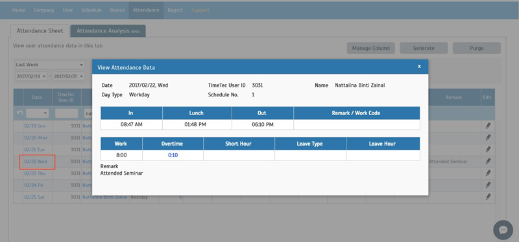Screen dimensions: 519x242
Task: Expand the Date column filter dropdown
Action: click(38, 113)
